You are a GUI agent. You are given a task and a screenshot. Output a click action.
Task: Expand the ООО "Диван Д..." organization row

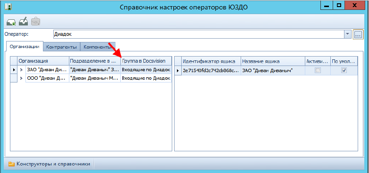21,78
